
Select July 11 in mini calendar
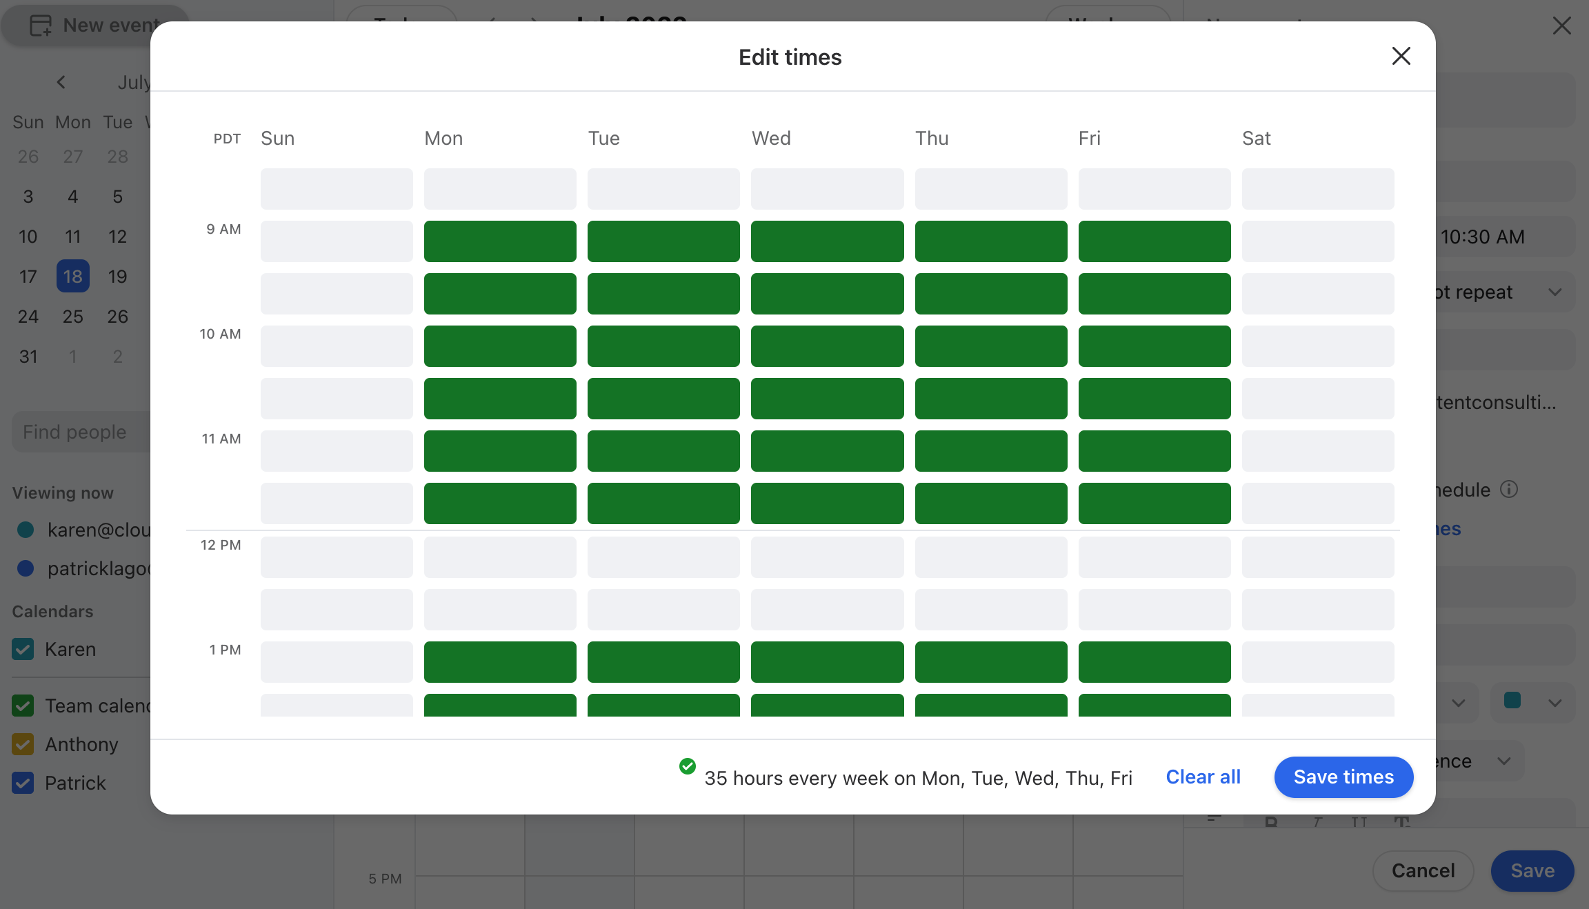pyautogui.click(x=73, y=237)
